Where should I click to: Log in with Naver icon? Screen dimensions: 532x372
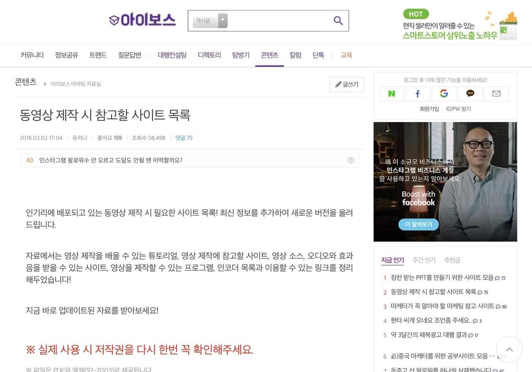pos(392,94)
